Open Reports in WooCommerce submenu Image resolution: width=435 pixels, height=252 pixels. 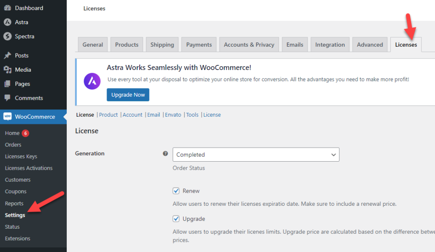coord(14,204)
